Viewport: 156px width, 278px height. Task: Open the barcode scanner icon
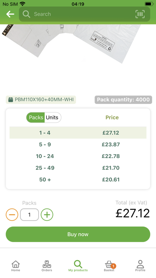(140, 14)
